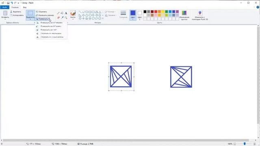Choose Rotate right 90° menu item
This screenshot has height=146, width=260.
pyautogui.click(x=52, y=23)
